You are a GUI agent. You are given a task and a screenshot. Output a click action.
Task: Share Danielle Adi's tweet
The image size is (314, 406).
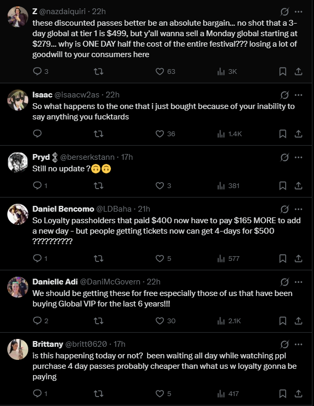coord(298,321)
